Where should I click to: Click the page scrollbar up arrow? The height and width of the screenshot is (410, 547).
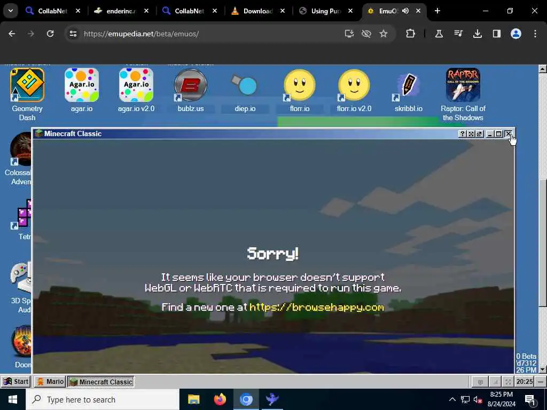pos(542,69)
